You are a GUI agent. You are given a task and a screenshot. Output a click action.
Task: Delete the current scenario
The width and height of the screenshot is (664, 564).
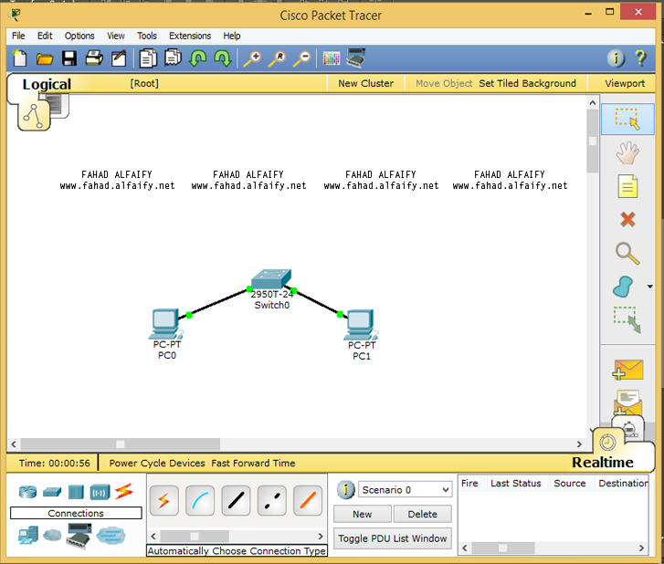click(x=422, y=514)
